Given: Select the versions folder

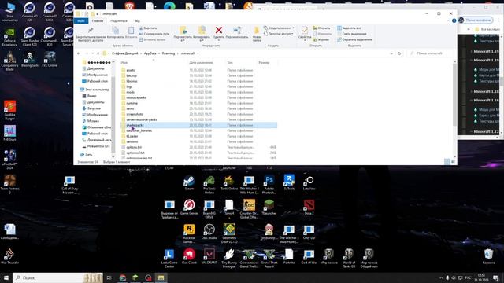Looking at the screenshot, I should tap(132, 141).
